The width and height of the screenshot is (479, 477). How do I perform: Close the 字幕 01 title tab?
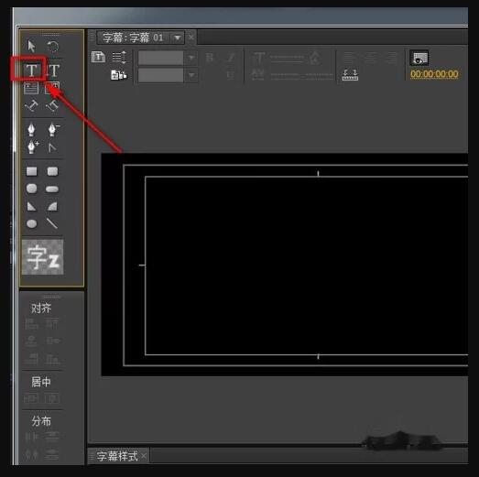tap(191, 38)
